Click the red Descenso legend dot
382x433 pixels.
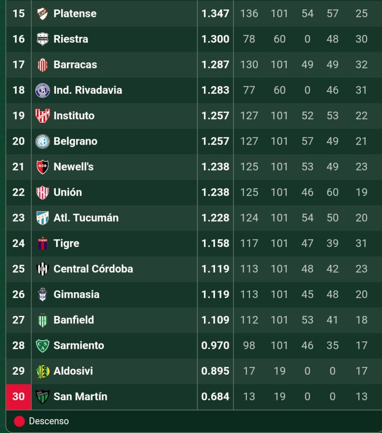pos(19,421)
